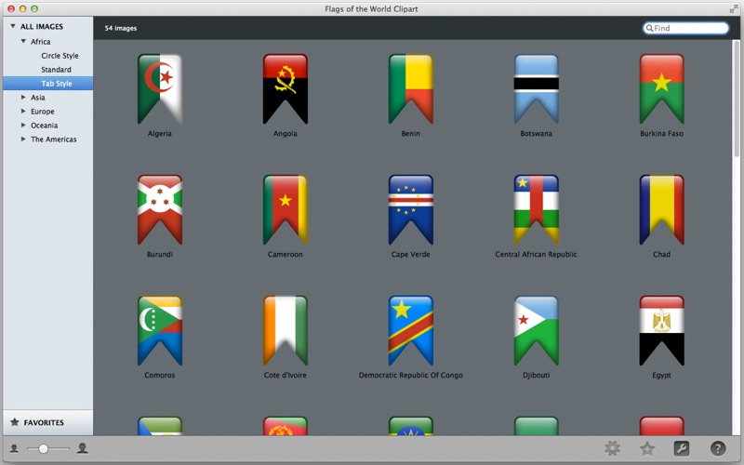
Task: Click the magnifier icon in Find field
Action: pyautogui.click(x=649, y=28)
